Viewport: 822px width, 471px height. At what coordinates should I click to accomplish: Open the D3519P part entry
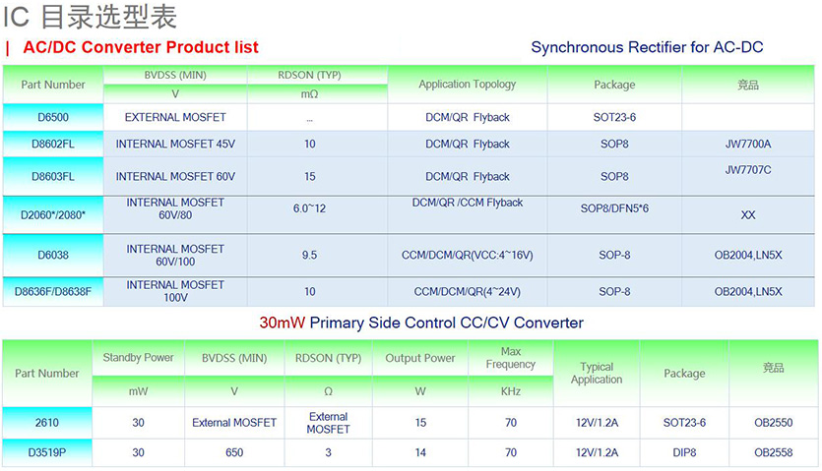click(48, 452)
